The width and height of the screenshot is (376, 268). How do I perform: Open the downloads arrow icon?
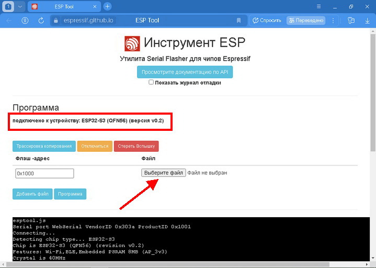point(367,21)
